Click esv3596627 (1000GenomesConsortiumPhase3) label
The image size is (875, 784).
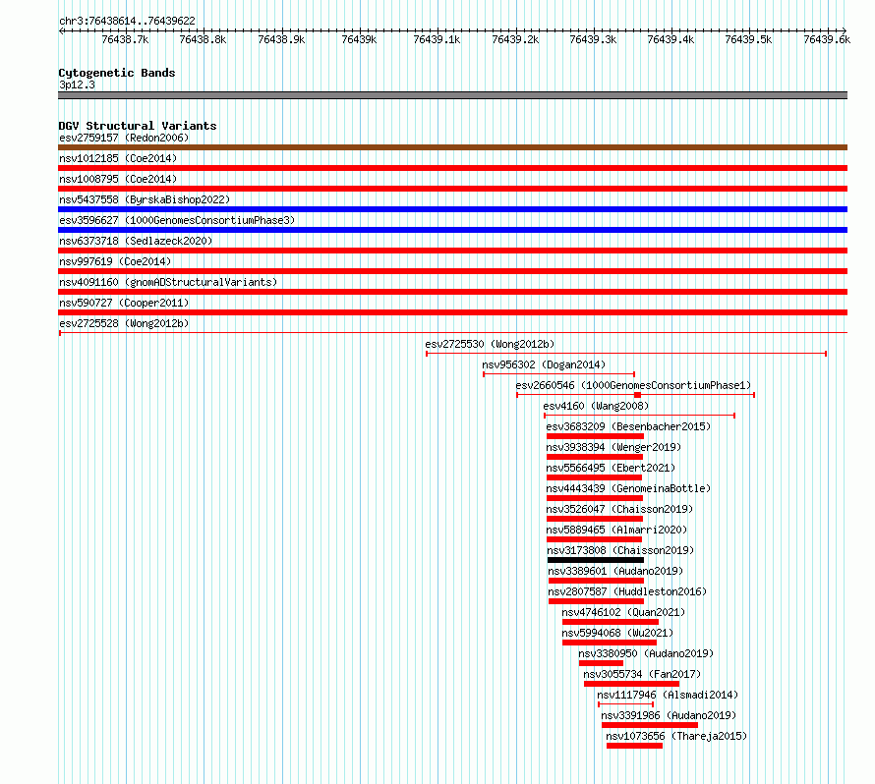177,220
